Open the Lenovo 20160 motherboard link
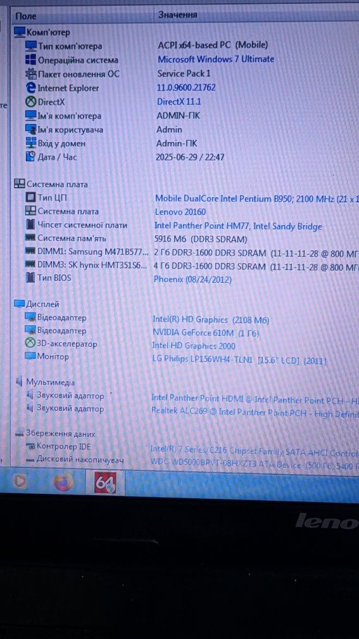Viewport: 359px width, 639px height. coord(180,212)
